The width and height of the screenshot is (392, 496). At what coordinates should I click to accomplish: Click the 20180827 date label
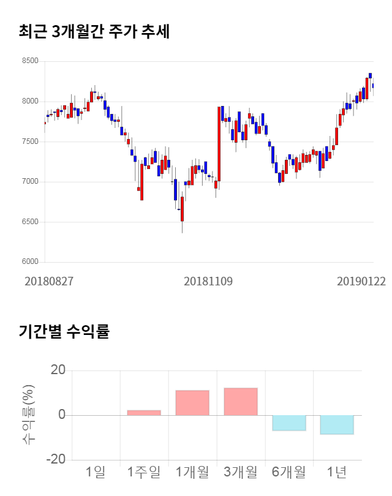point(49,281)
